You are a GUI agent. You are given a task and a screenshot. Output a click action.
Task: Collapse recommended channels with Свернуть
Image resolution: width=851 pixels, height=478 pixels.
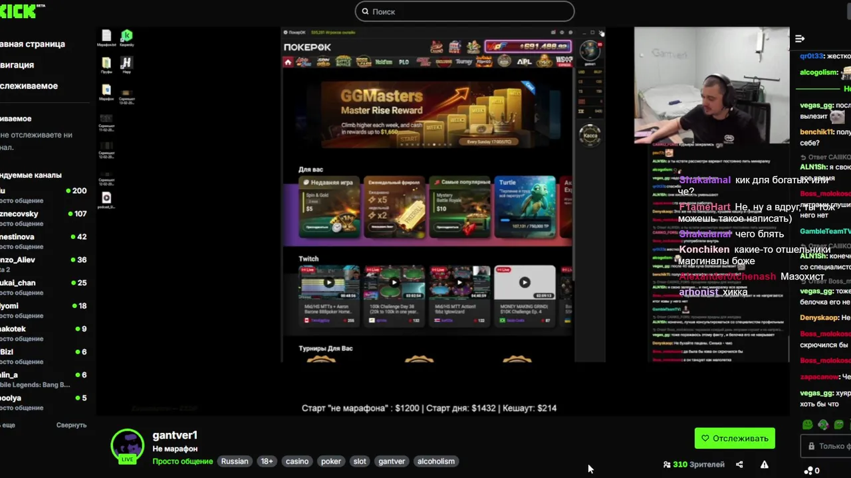pos(71,425)
